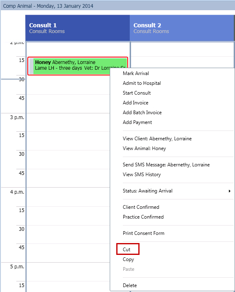The width and height of the screenshot is (235, 292).
Task: Expand Status: Awaiting Arrival submenu arrow
Action: coord(230,191)
